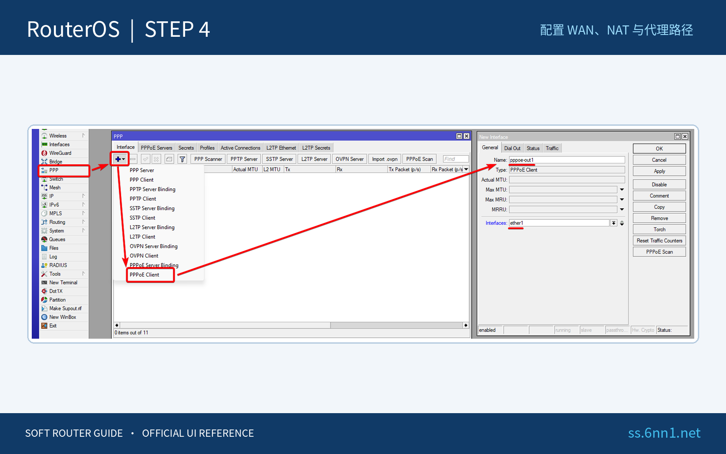
Task: Open New WinBox from the sidebar
Action: coord(64,317)
